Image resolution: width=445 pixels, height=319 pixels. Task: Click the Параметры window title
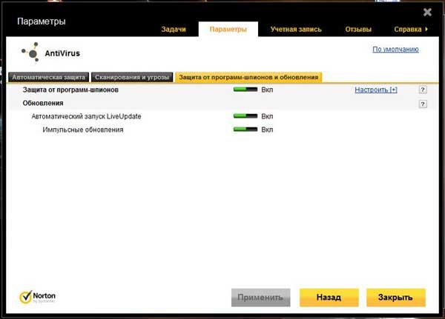[x=42, y=21]
